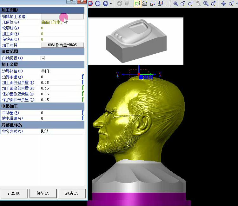The width and height of the screenshot is (238, 206).
Task: Select the globe mesh display icon
Action: (x=106, y=3)
